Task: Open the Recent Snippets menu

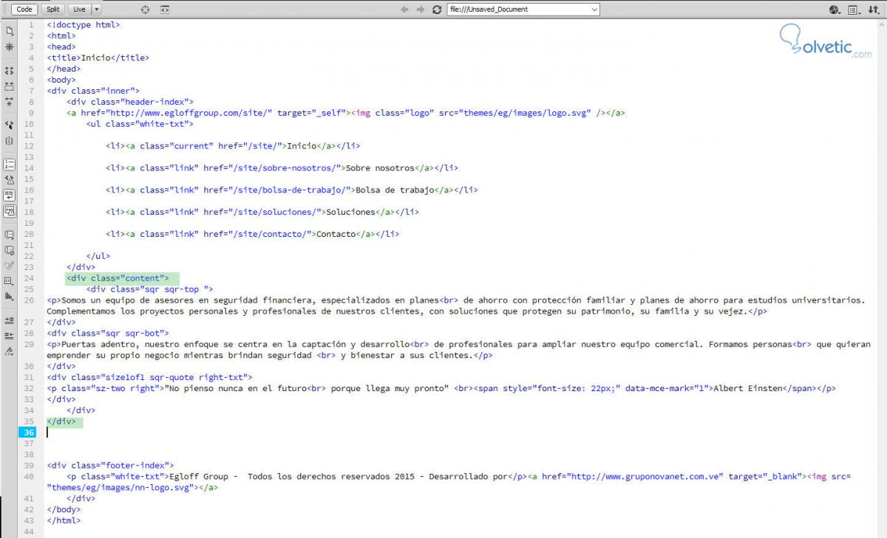Action: coord(10,281)
